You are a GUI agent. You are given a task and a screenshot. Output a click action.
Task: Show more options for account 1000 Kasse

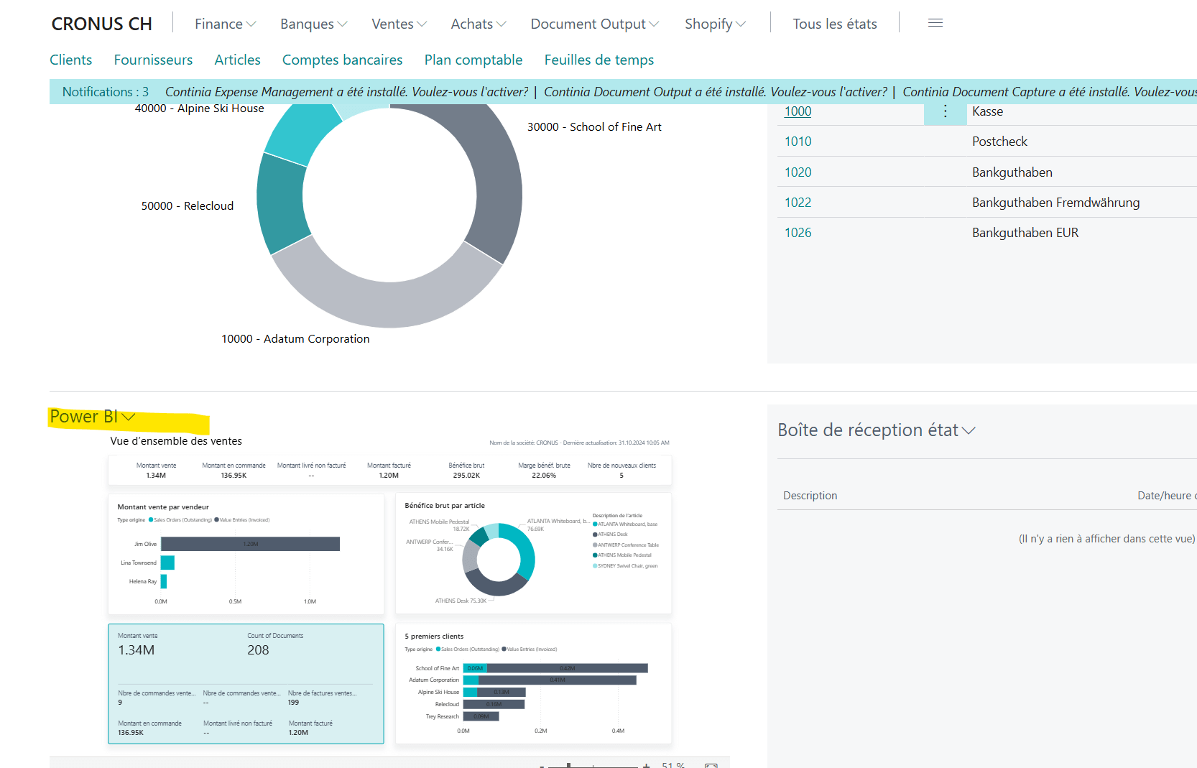[x=945, y=111]
